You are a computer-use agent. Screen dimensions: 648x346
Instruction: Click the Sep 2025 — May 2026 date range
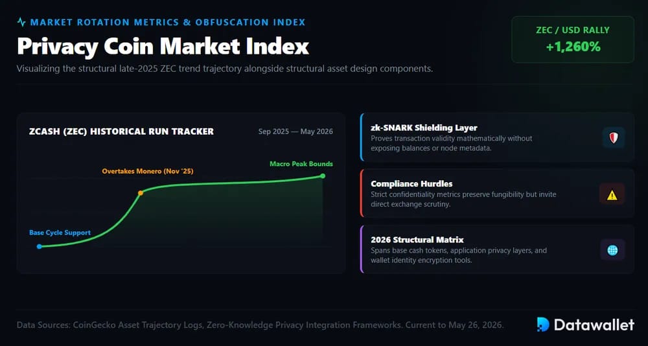pyautogui.click(x=295, y=132)
